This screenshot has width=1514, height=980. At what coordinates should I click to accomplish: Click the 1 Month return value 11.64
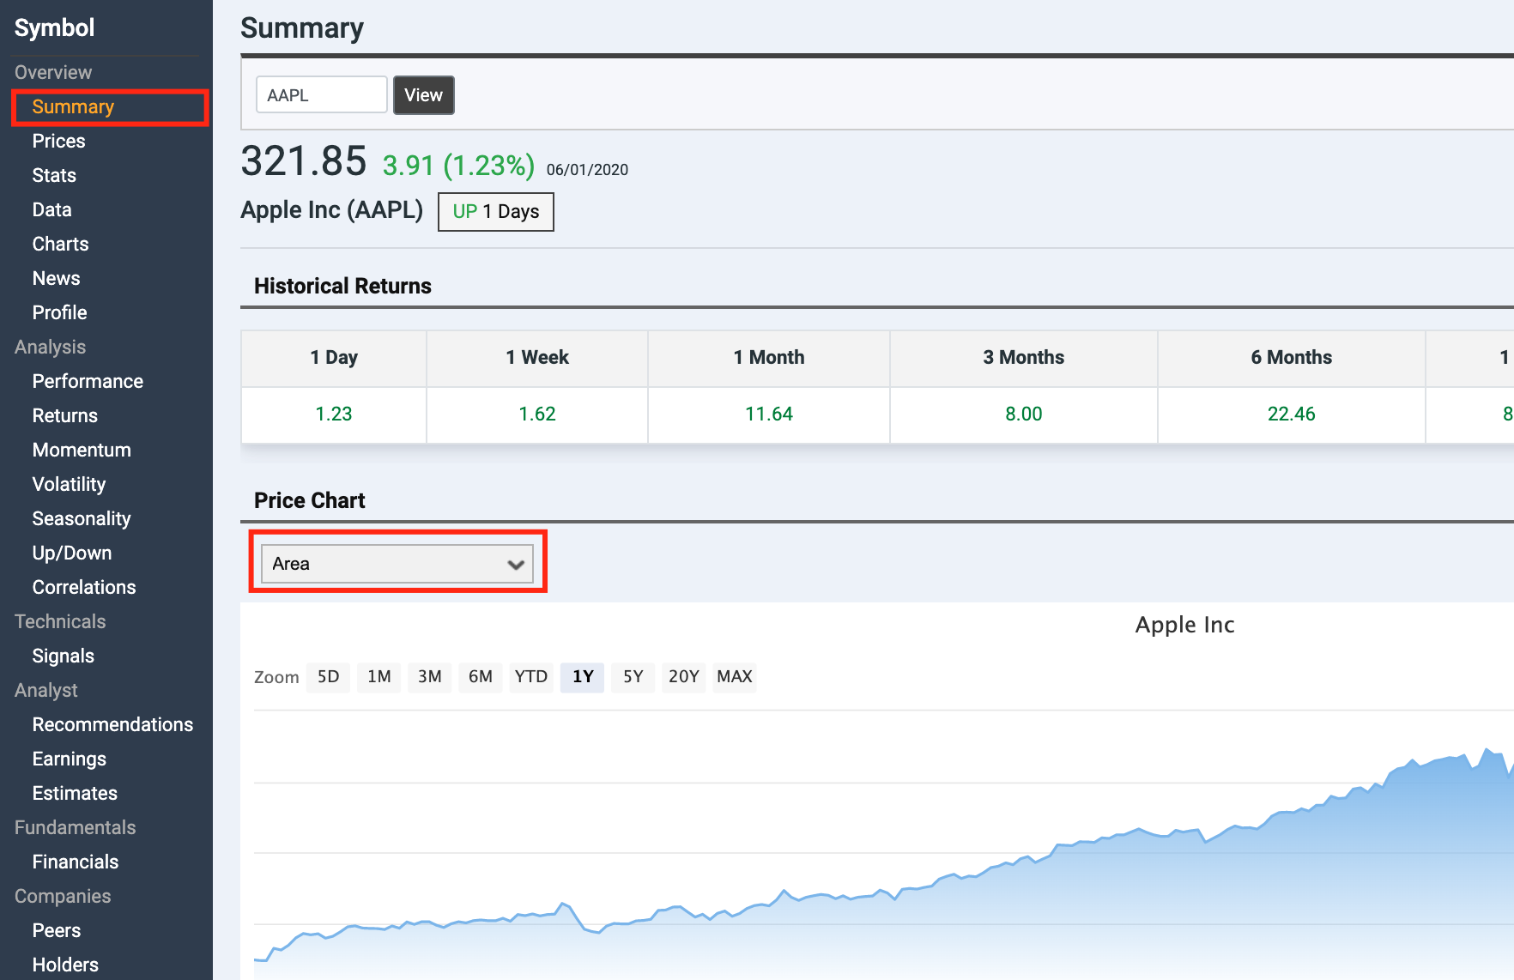(x=769, y=414)
